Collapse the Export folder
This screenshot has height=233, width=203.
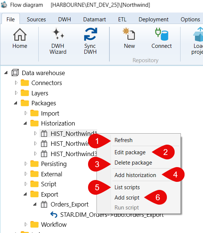pyautogui.click(x=25, y=194)
